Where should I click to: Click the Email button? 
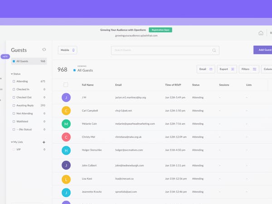[x=206, y=69]
